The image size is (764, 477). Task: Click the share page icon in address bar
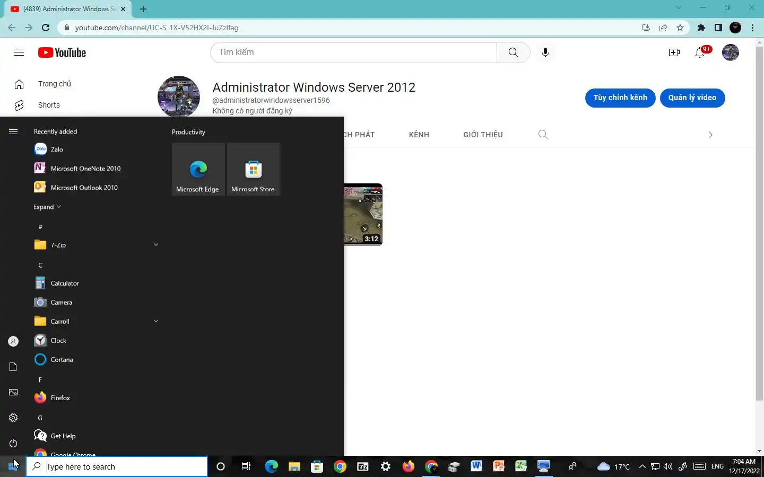coord(663,28)
